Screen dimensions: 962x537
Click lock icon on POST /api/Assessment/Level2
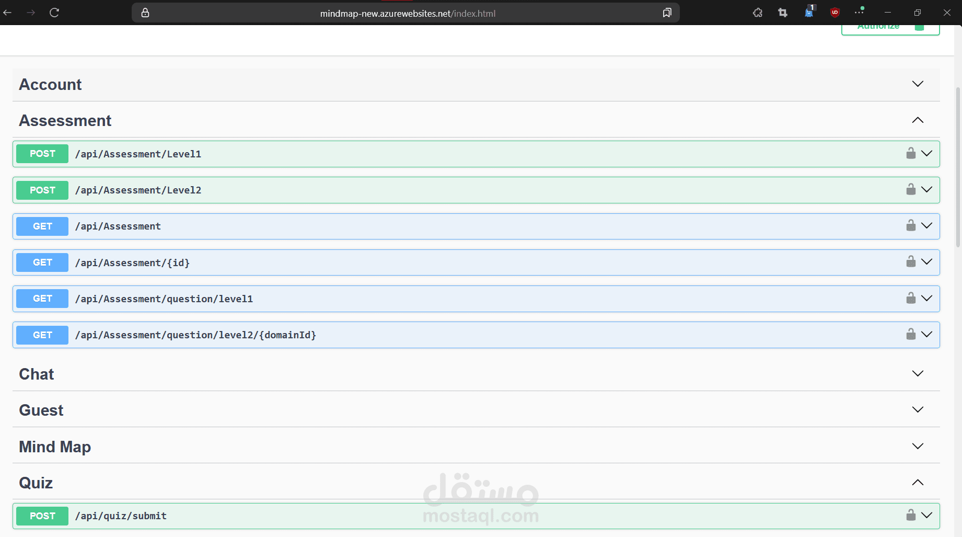click(911, 189)
